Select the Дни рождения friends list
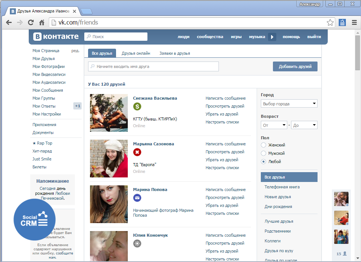361x262 pixels. (278, 207)
